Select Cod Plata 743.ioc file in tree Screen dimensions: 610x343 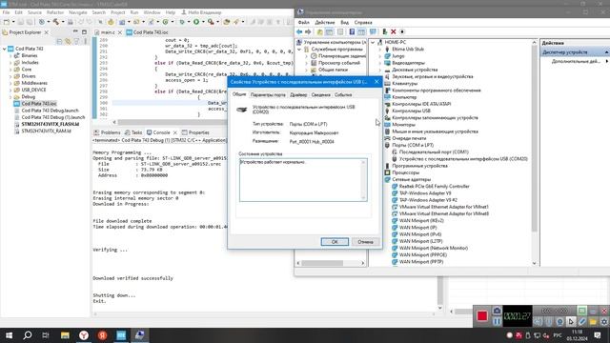tap(39, 104)
